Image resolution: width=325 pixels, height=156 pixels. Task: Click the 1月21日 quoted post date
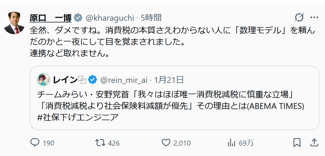[169, 80]
